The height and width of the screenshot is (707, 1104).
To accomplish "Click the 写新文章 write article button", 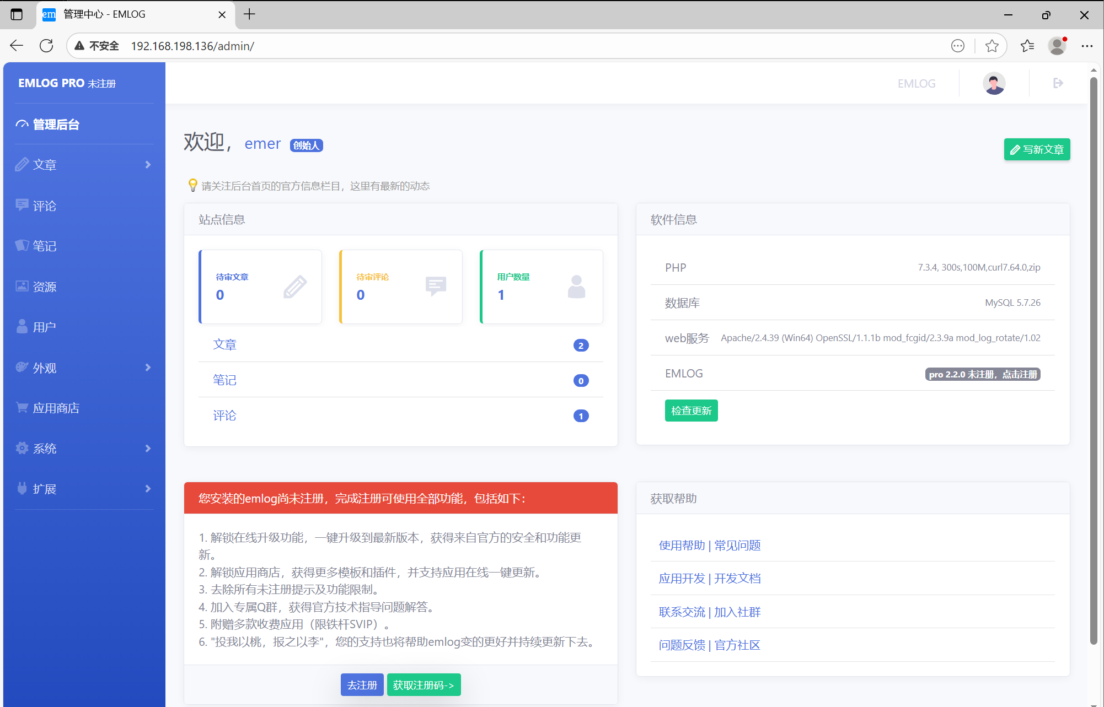I will click(x=1037, y=149).
